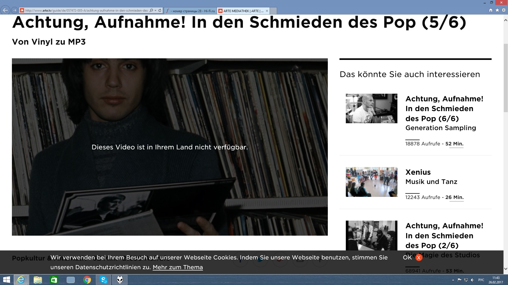
Task: Open Favorites star icon
Action: tap(497, 10)
